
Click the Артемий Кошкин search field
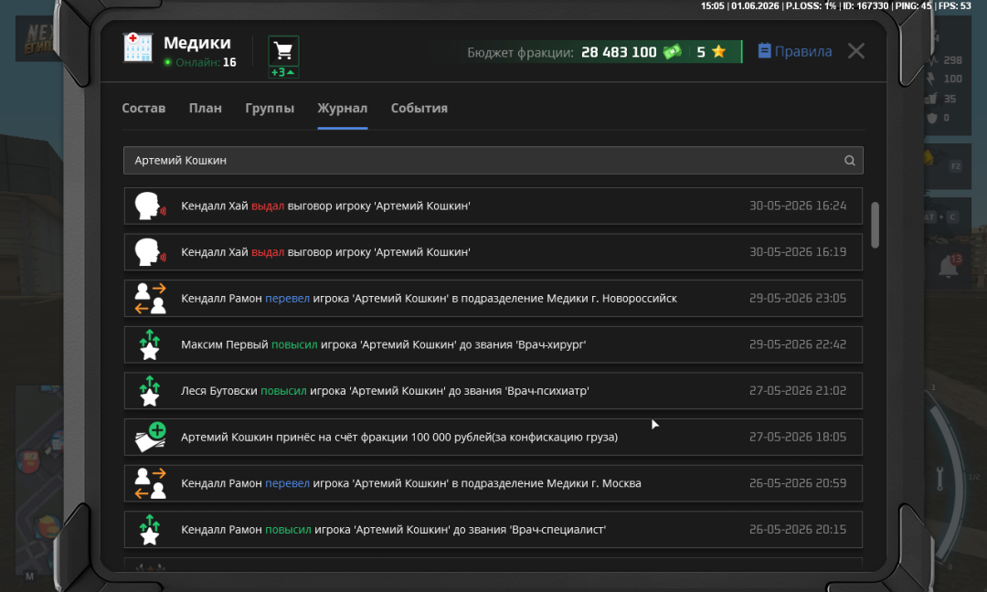(493, 161)
